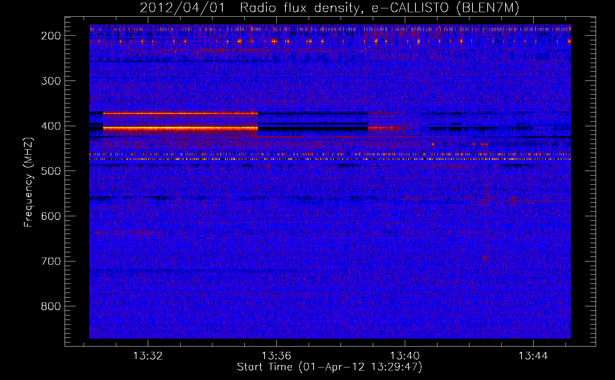Click the 'Start Time (01-Apr-12 13:29:47)' x-axis label
615x380 pixels.
[x=330, y=367]
